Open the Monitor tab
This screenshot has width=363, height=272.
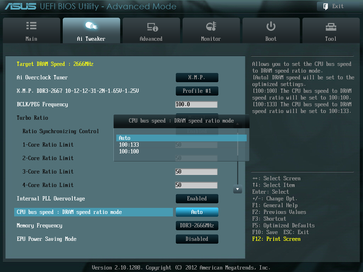pos(211,30)
